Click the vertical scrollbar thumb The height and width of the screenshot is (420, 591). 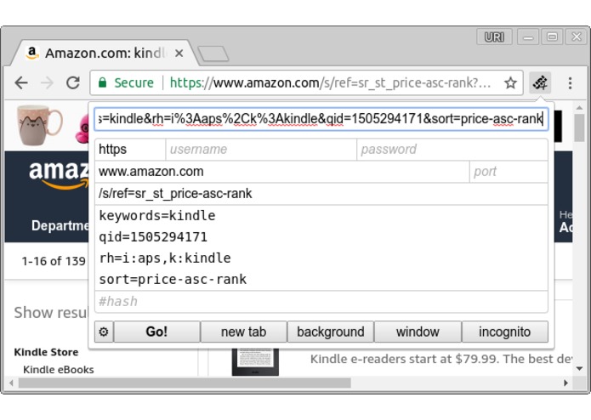580,128
